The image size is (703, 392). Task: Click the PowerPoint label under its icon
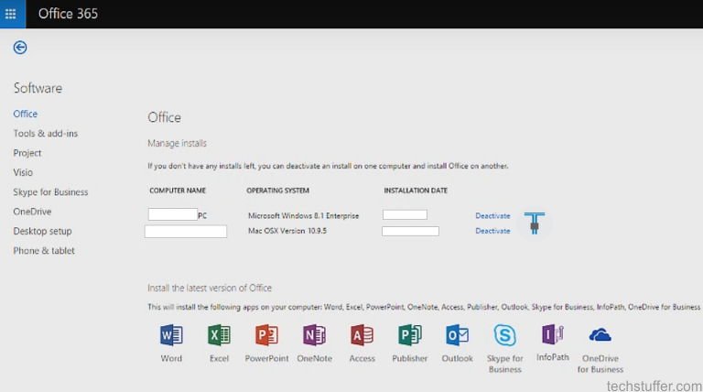point(266,358)
